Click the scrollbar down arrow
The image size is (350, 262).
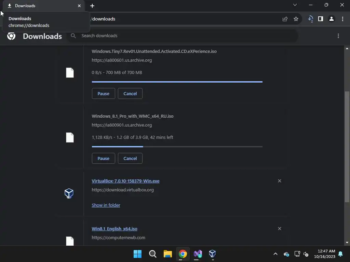pyautogui.click(x=347, y=243)
